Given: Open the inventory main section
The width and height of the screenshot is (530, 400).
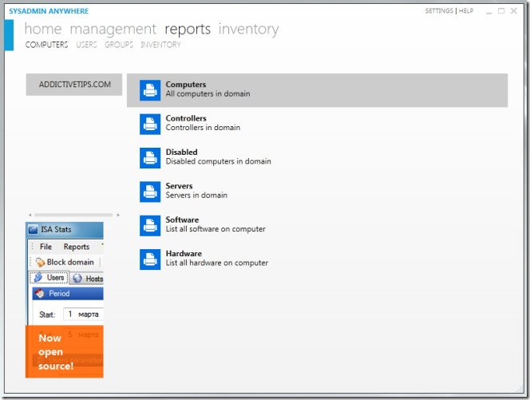Looking at the screenshot, I should [249, 30].
